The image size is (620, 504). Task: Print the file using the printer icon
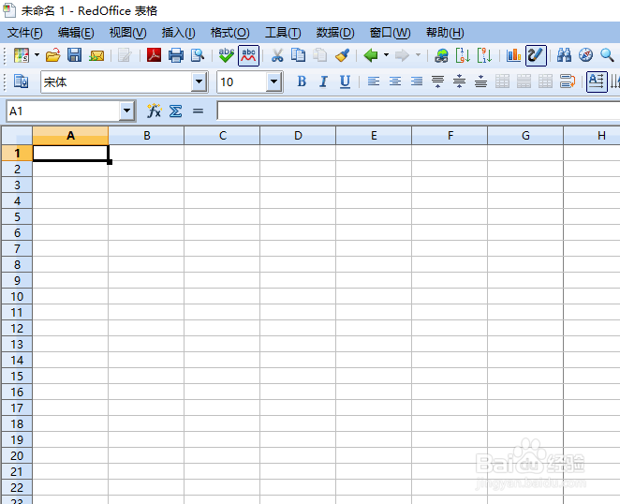175,55
